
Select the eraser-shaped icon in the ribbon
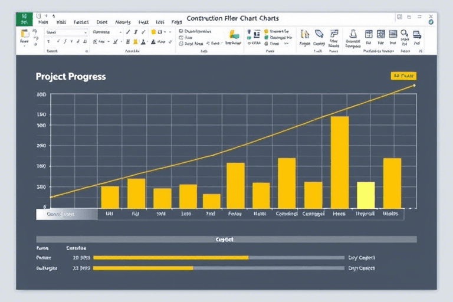tap(319, 34)
